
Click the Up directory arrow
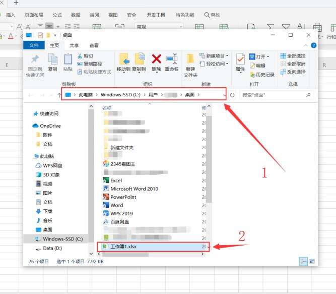click(59, 95)
